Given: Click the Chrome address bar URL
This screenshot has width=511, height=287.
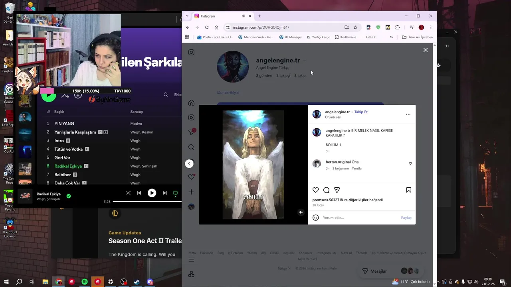Looking at the screenshot, I should coord(261,28).
